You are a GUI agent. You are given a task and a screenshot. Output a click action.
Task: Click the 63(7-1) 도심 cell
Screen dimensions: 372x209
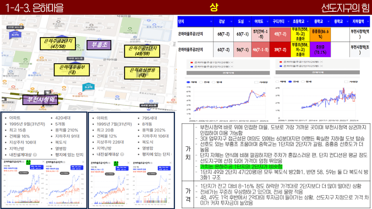(243, 34)
